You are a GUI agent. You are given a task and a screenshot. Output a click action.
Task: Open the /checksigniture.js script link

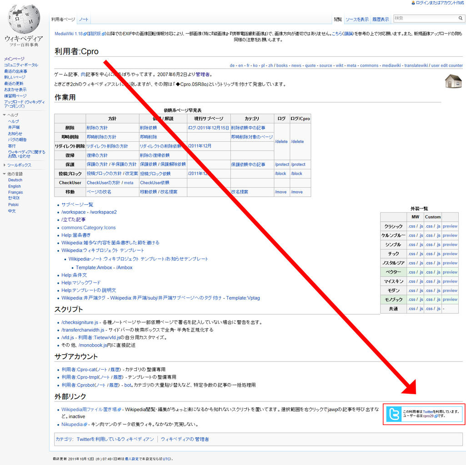(x=80, y=322)
